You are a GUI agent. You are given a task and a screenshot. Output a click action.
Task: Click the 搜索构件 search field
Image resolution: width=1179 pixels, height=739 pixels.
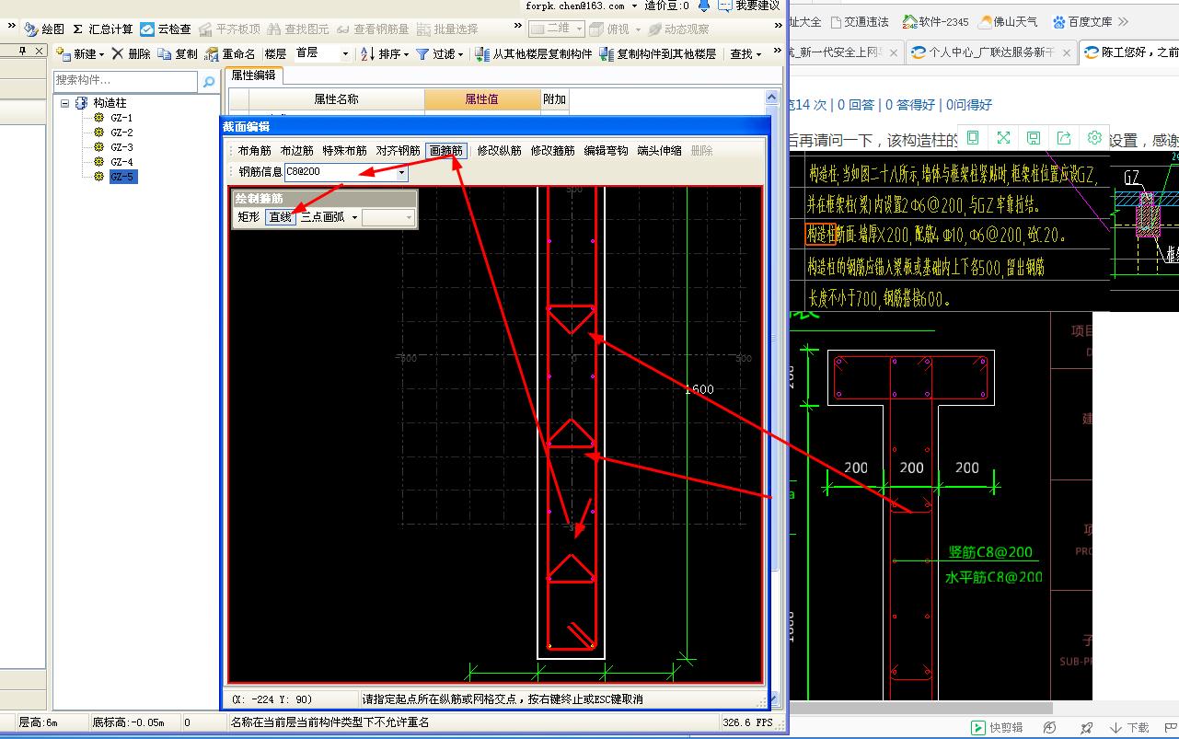coord(126,82)
